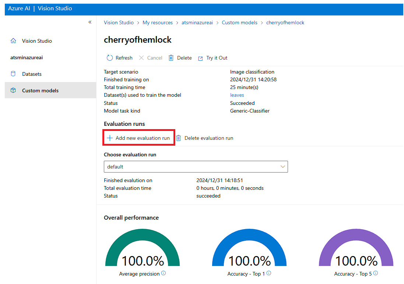Click the 2024/12/31 14:20:58 training timestamp
404x284 pixels.
[253, 79]
